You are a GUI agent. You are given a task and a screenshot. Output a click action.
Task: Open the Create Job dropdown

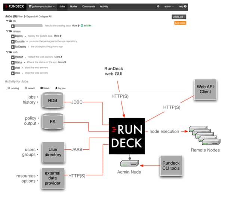click(x=179, y=16)
